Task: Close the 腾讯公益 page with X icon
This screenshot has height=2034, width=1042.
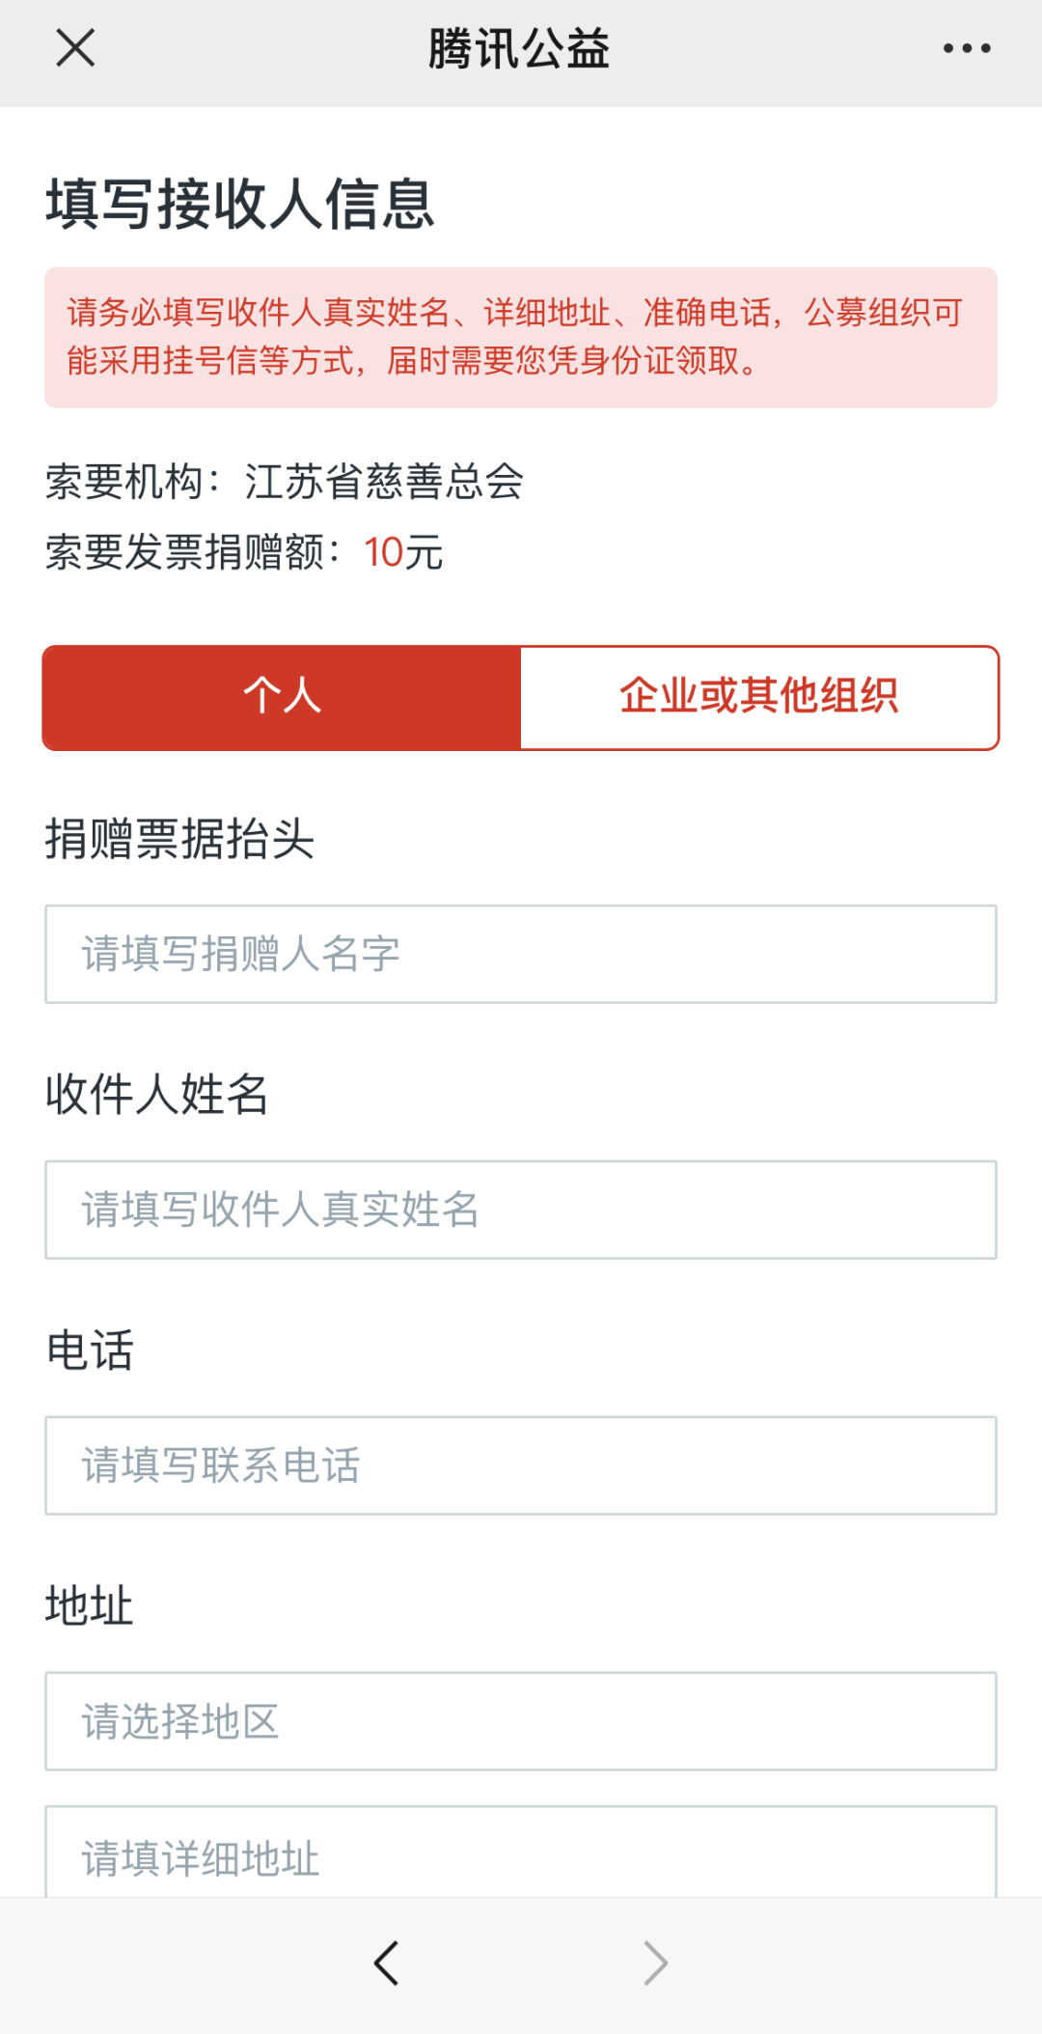Action: [x=75, y=47]
